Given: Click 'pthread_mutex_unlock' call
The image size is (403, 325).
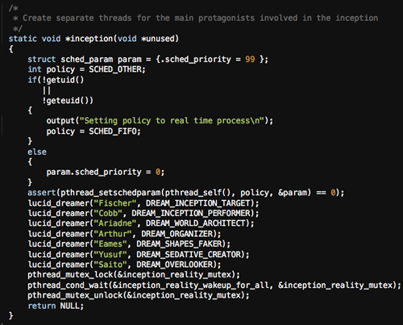Looking at the screenshot, I should 75,295.
